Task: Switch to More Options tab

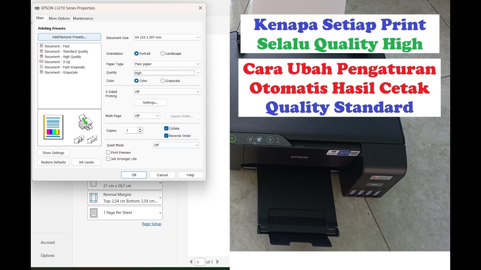Action: pyautogui.click(x=59, y=18)
